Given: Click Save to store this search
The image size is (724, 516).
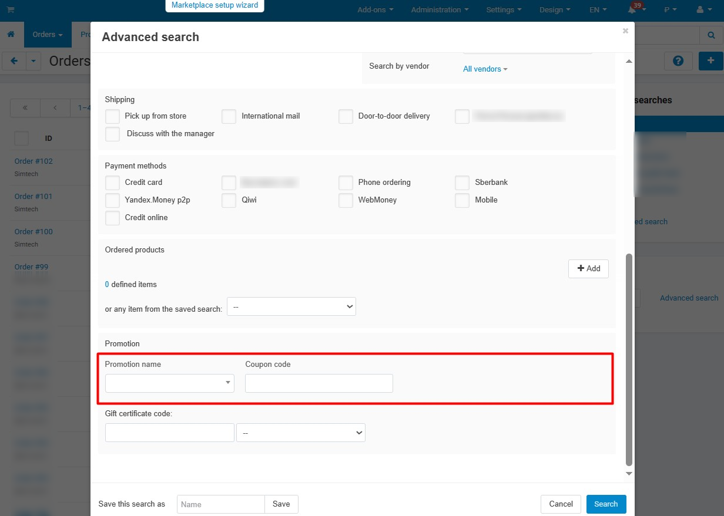Looking at the screenshot, I should [281, 504].
